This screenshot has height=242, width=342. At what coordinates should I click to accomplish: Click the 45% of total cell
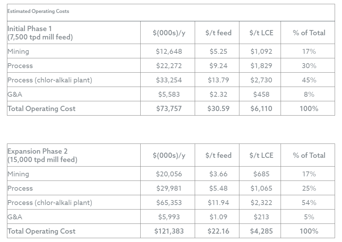point(309,80)
